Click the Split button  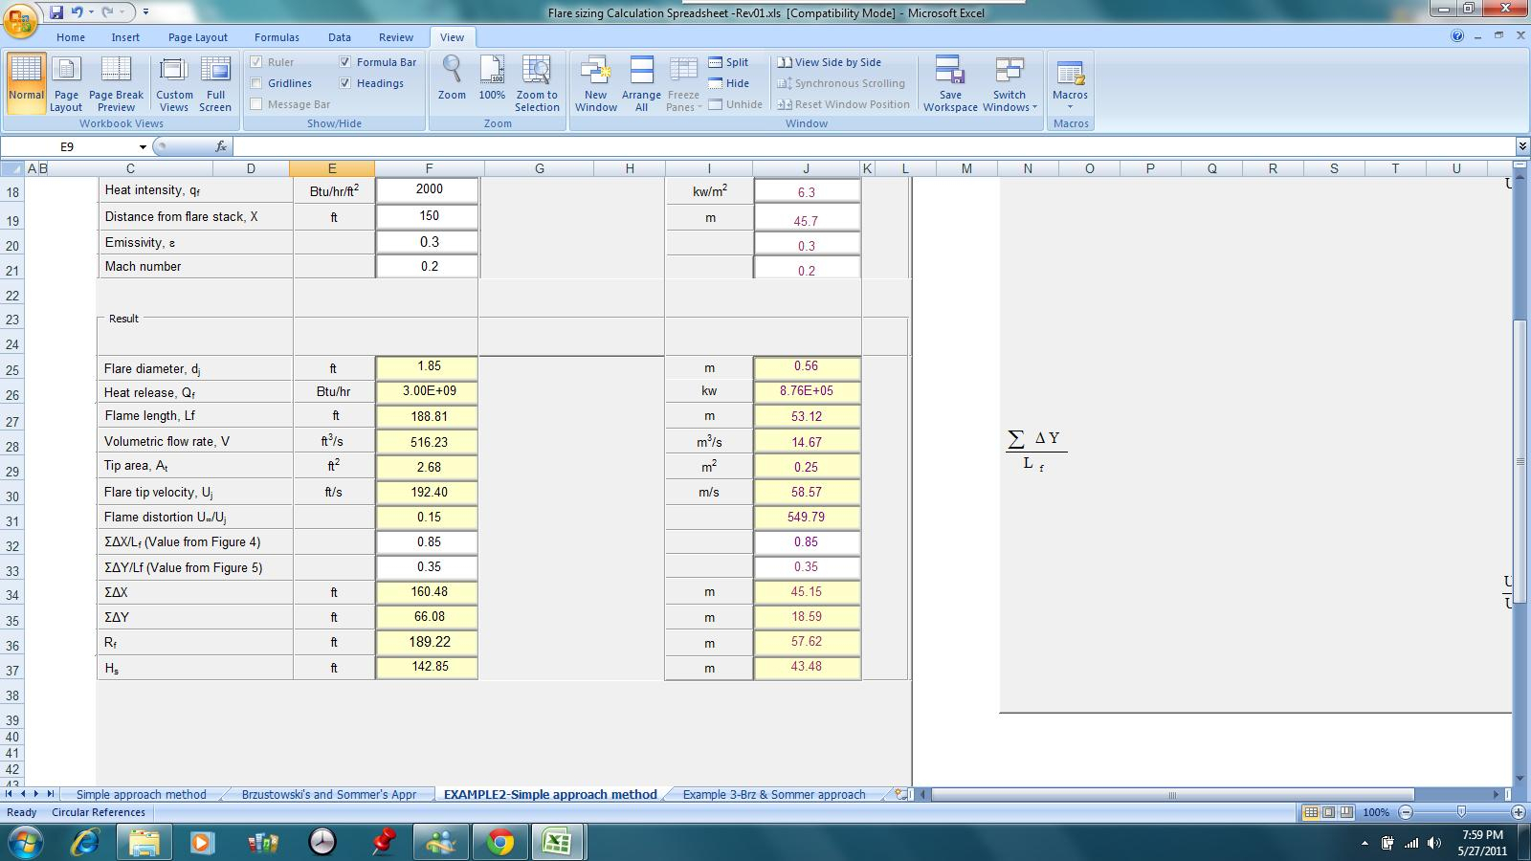tap(728, 62)
